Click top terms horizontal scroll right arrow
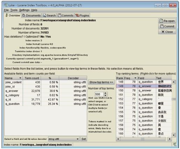This screenshot has width=180, height=149. tap(170, 139)
